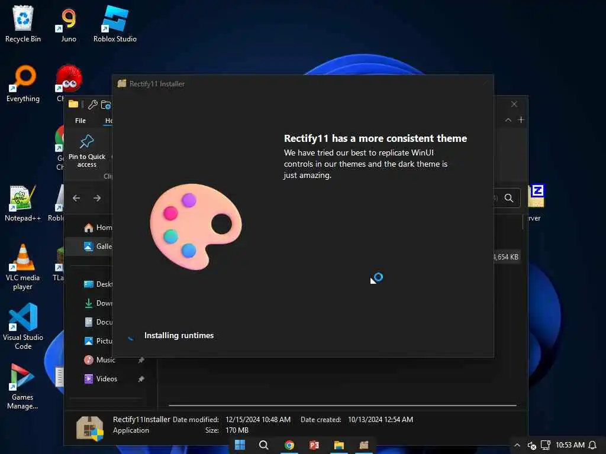
Task: Click the network tray icon
Action: click(x=545, y=445)
